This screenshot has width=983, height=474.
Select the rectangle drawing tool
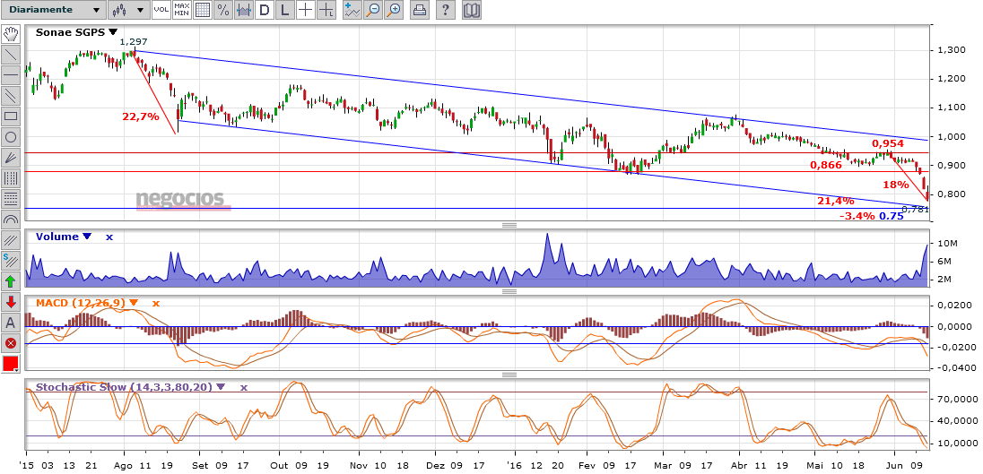(x=11, y=116)
